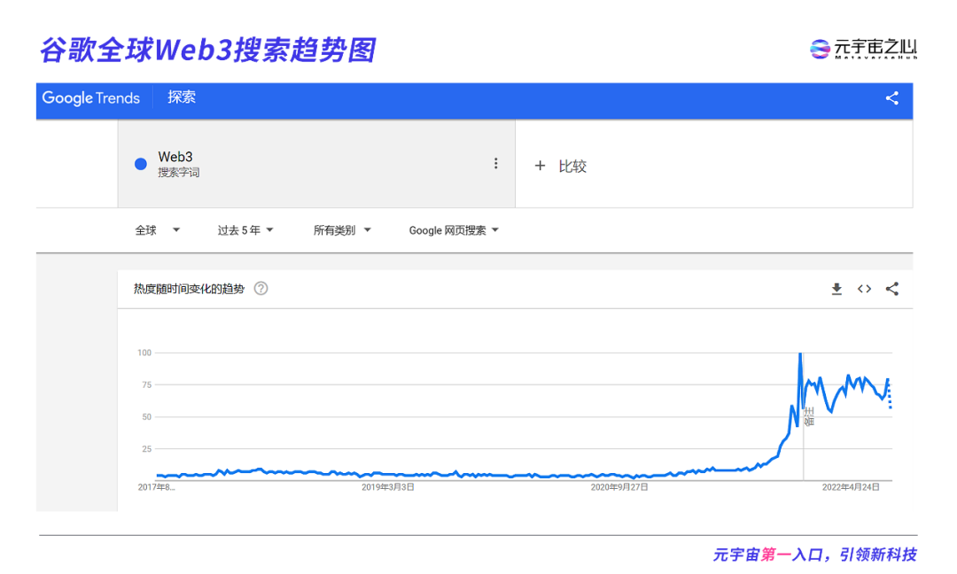Click the 注 note marker on the chart
Screen dimensions: 957x574
tap(809, 416)
